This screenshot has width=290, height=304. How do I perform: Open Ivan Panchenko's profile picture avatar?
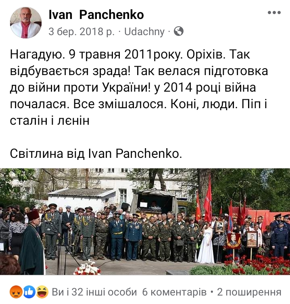(26, 23)
